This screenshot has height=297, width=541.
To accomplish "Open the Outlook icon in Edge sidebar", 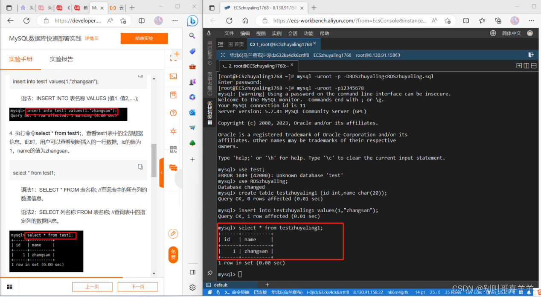I will [x=192, y=113].
